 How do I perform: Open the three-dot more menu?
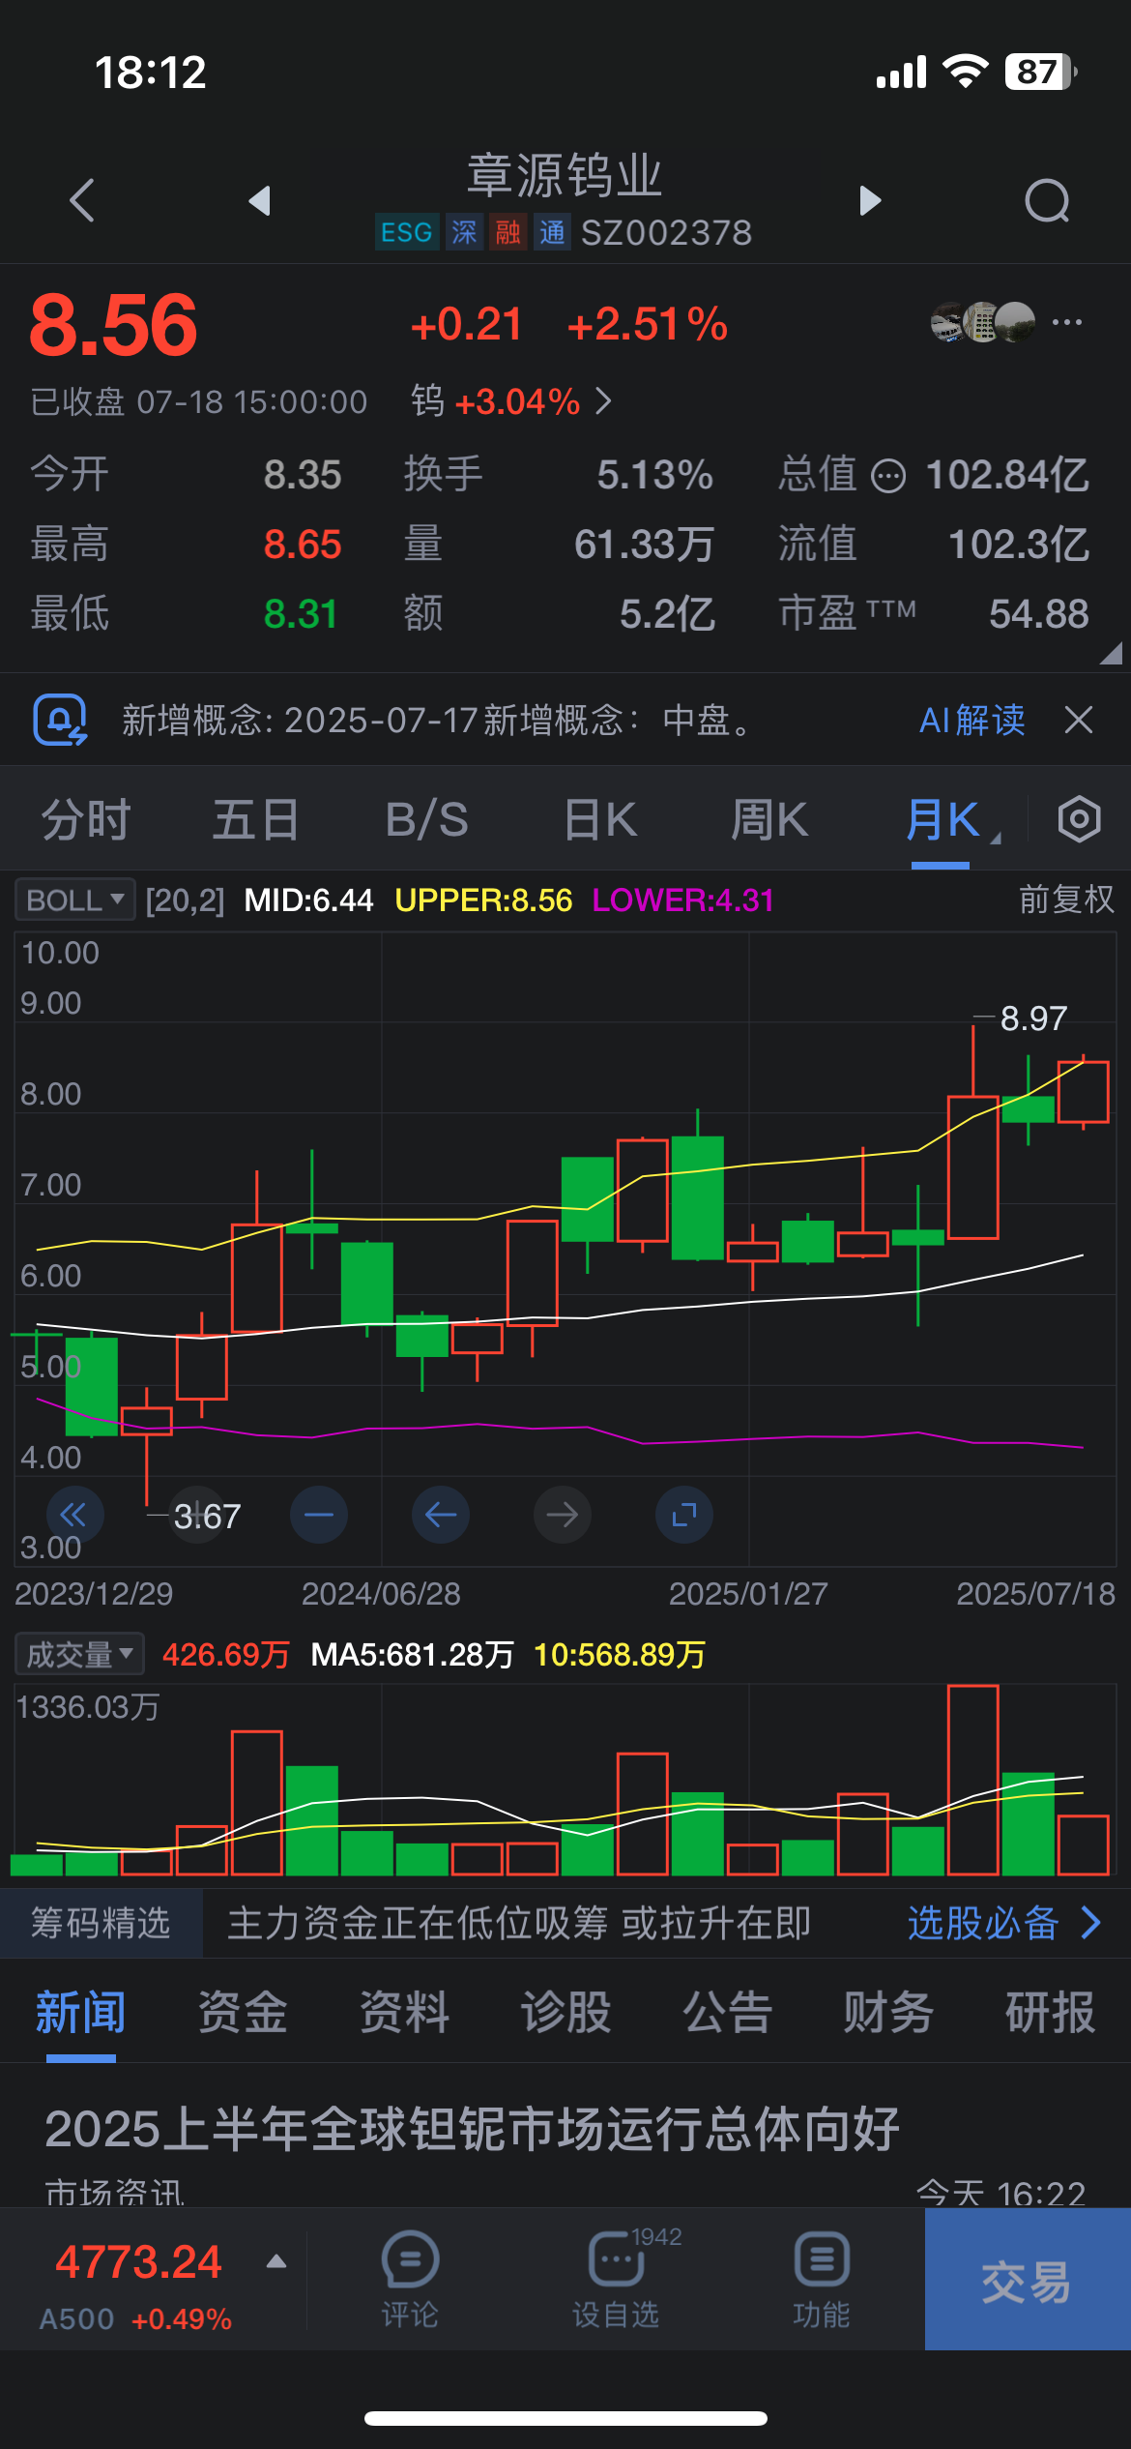(1067, 322)
